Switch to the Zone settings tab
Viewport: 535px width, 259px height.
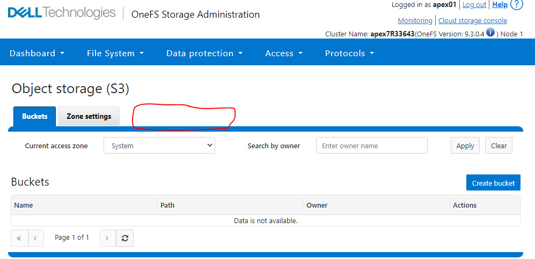89,116
